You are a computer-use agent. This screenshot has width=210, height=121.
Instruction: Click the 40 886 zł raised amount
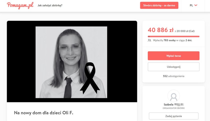[160, 30]
